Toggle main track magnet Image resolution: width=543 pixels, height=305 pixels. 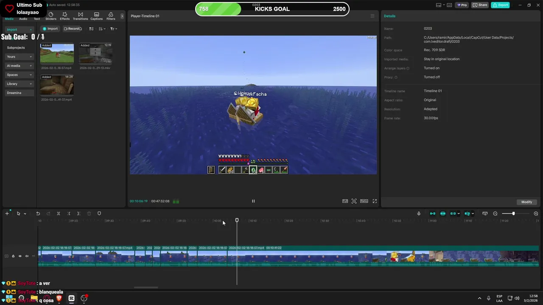point(433,213)
